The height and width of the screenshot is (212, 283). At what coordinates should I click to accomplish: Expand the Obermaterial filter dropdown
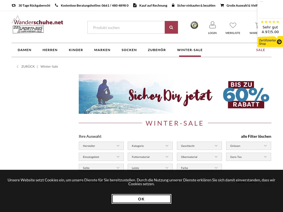(199, 157)
